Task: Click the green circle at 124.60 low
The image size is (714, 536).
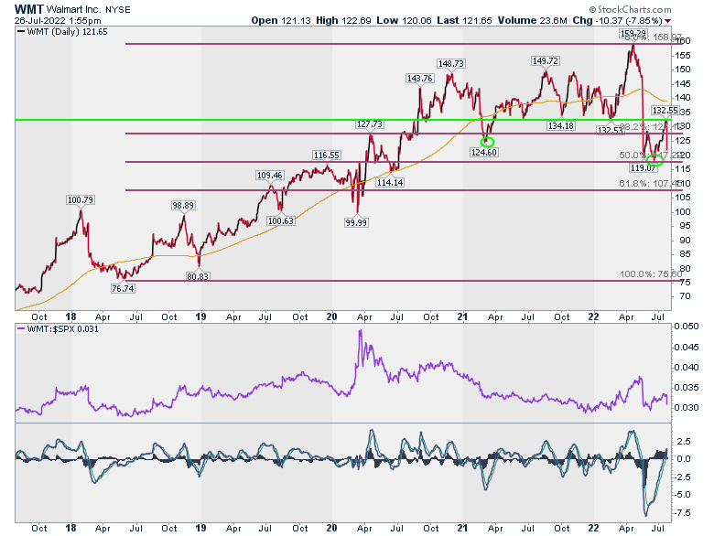Action: (x=487, y=142)
